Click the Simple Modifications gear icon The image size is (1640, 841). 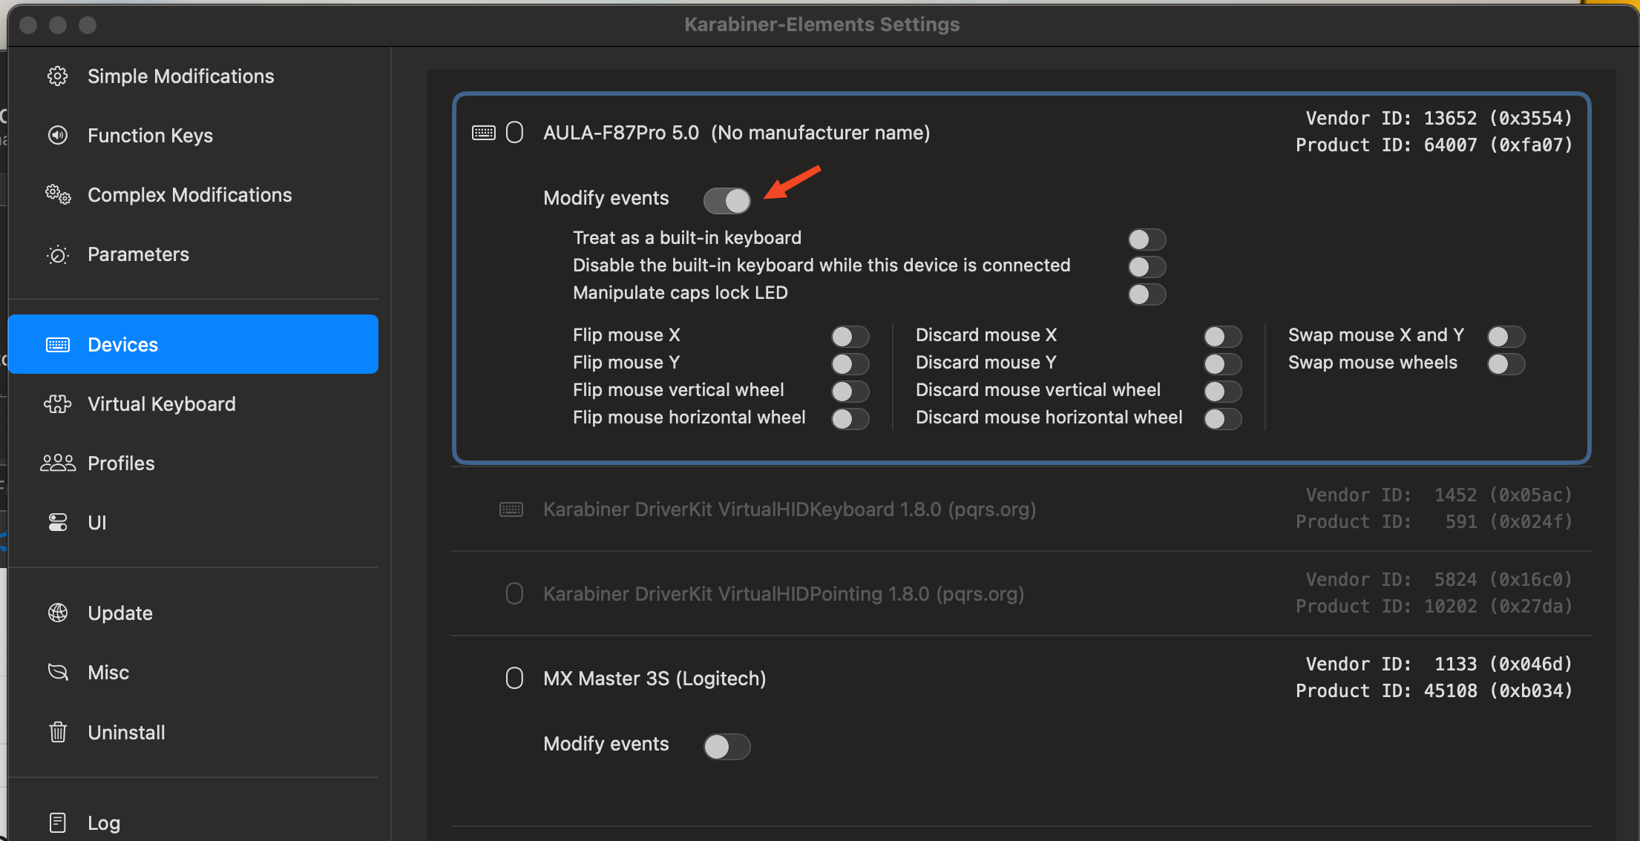[x=58, y=76]
